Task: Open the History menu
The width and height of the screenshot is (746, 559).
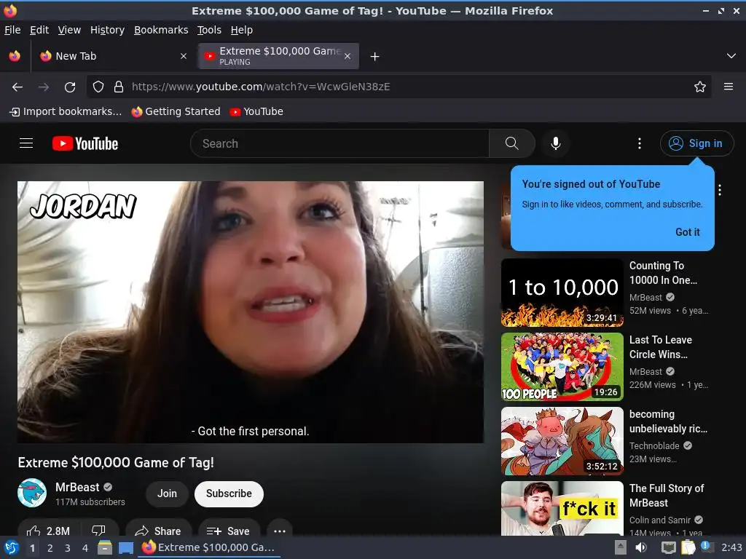Action: (107, 30)
